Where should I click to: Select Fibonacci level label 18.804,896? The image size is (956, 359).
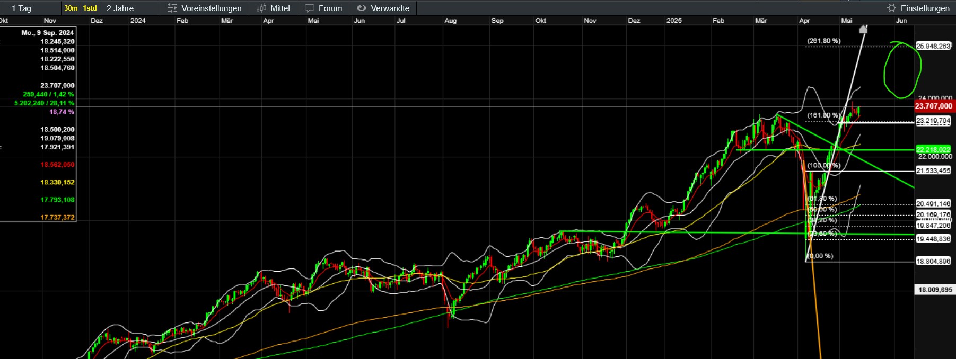tap(933, 261)
